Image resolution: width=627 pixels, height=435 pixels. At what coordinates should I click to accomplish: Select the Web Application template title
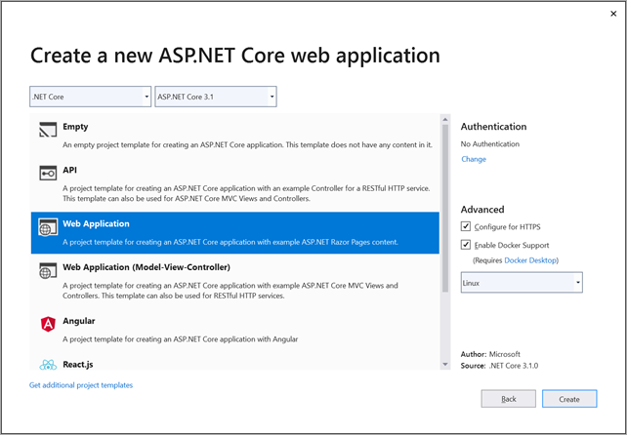pos(96,223)
